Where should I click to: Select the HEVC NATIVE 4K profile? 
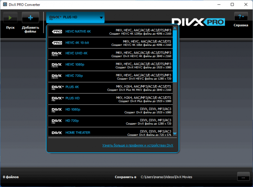click(x=110, y=32)
